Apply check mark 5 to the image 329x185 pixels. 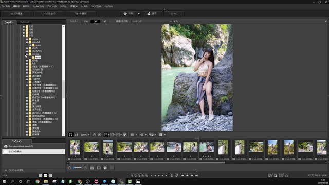(146, 176)
